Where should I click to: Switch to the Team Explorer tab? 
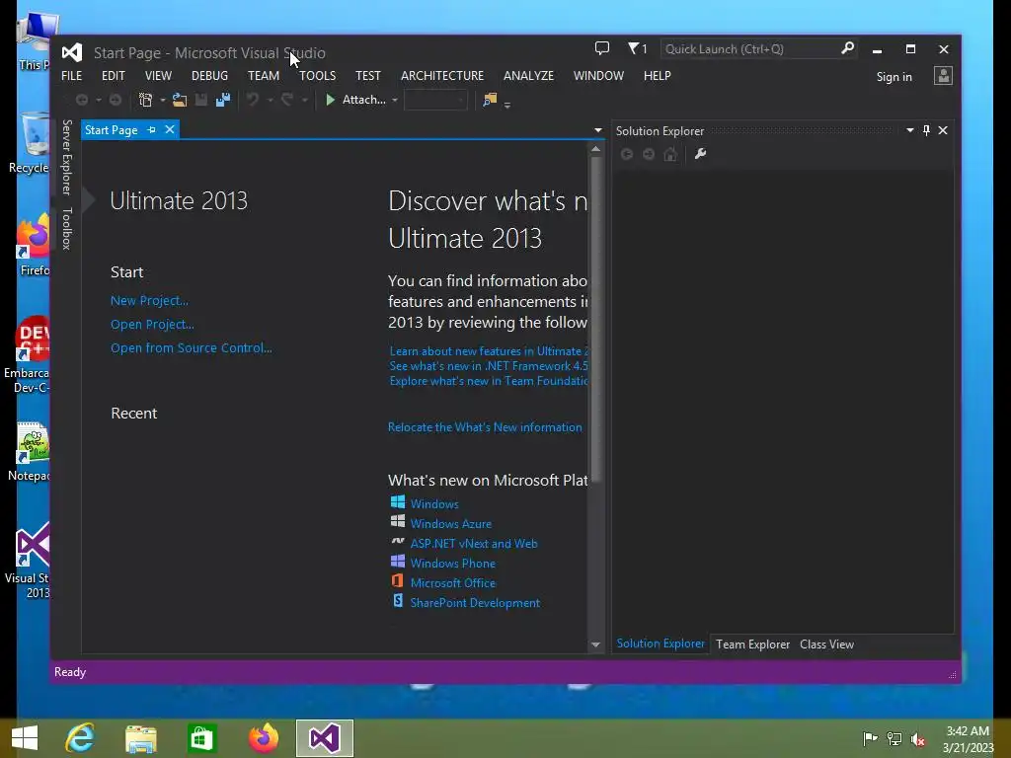click(x=752, y=644)
